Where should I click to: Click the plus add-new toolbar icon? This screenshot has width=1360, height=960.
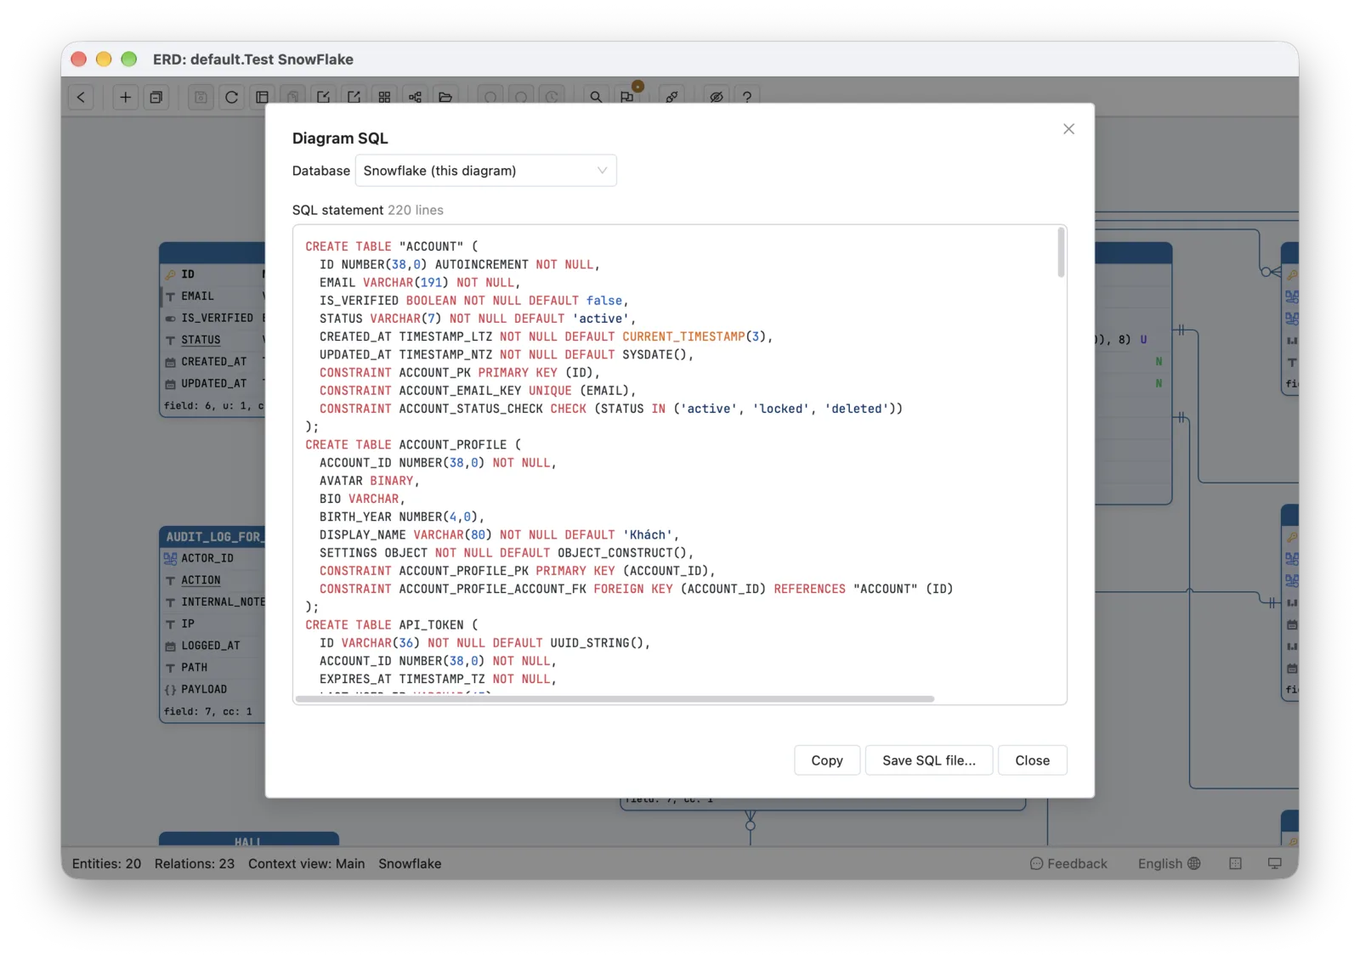[x=125, y=97]
